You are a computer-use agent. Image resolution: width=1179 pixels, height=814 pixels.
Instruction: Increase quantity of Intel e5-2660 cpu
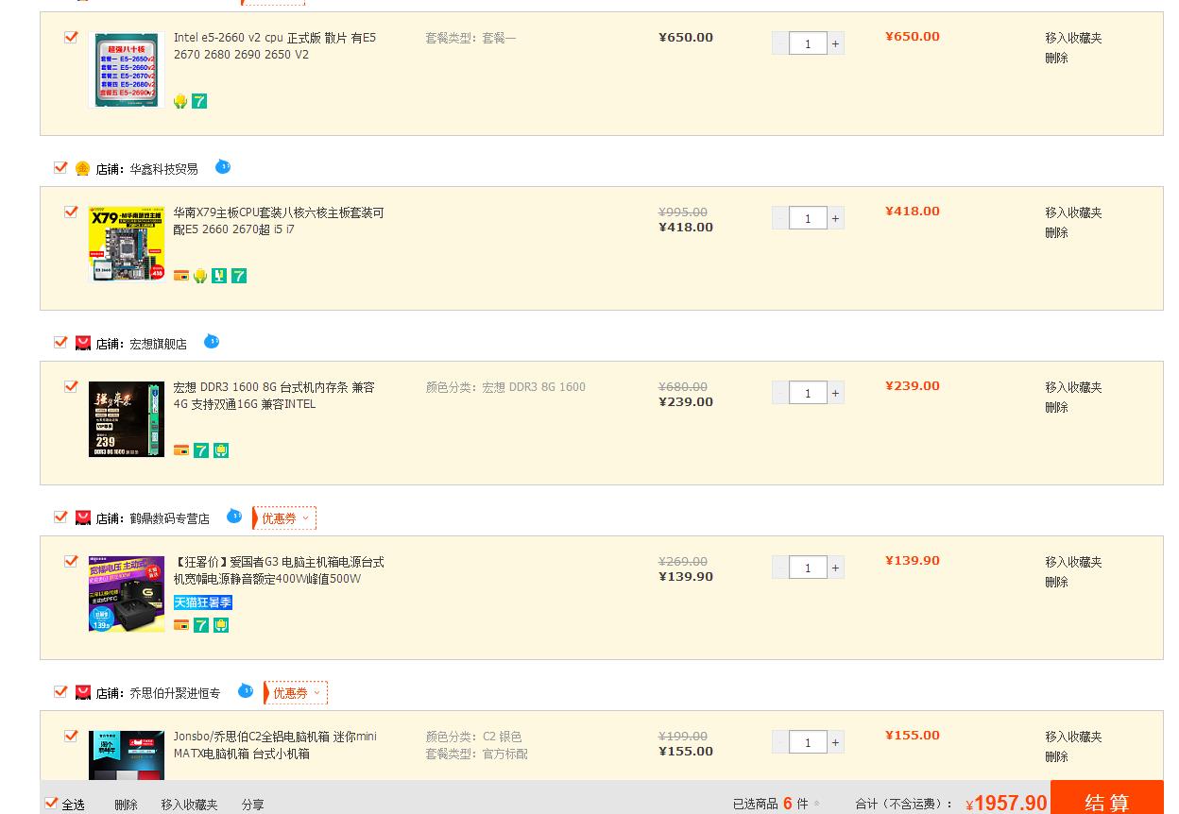(x=835, y=43)
